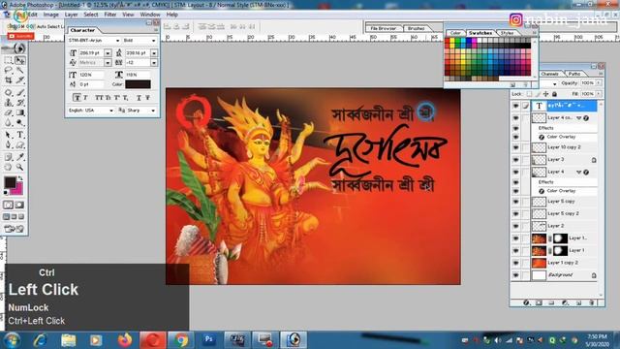Toggle lock transparent pixels checkbox
This screenshot has width=620, height=349.
[x=529, y=94]
